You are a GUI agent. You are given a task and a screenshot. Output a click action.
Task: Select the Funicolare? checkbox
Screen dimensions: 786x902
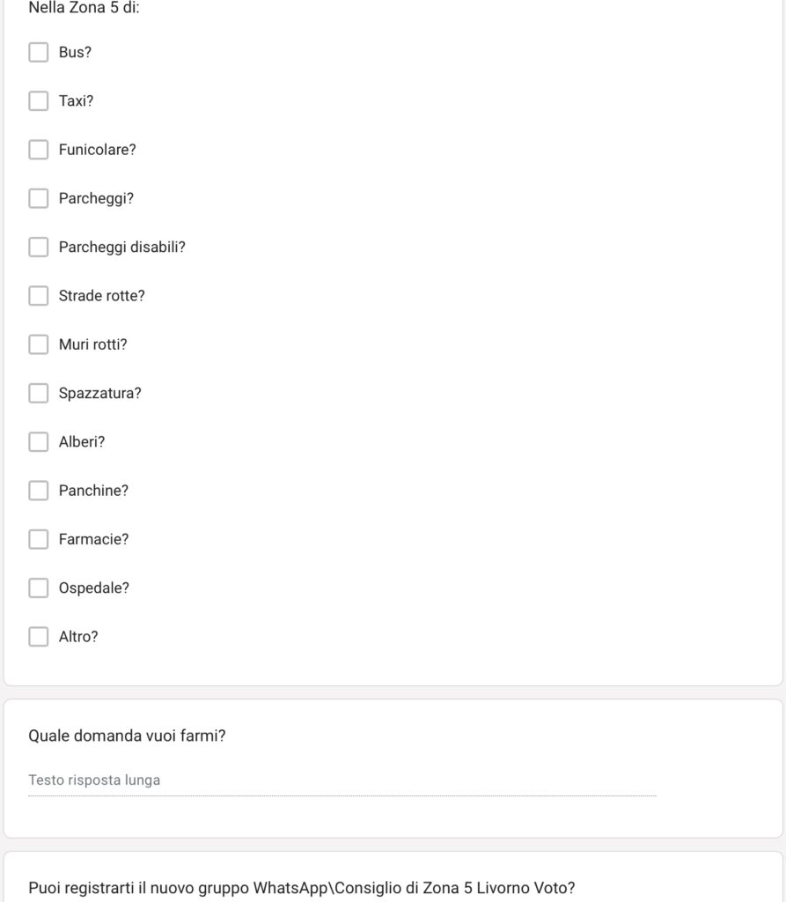[39, 150]
